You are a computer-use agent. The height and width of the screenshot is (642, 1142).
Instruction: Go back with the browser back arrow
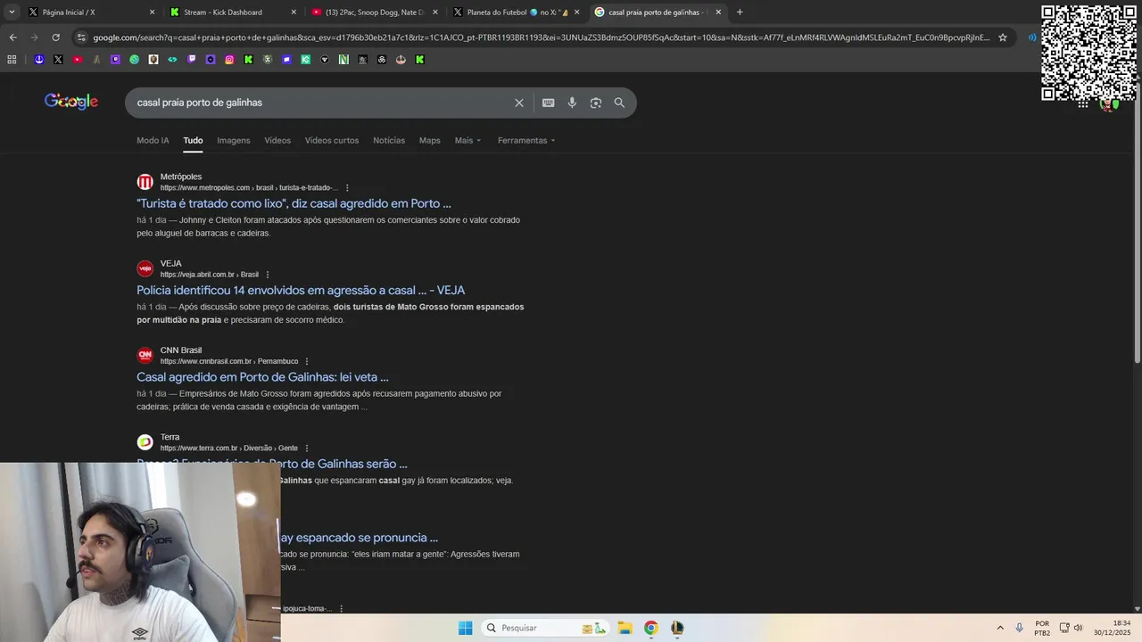tap(12, 37)
